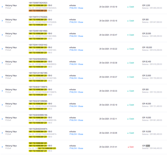Select the '25 Oct 2025 - 01:02:33' timestamp

(x=108, y=91)
